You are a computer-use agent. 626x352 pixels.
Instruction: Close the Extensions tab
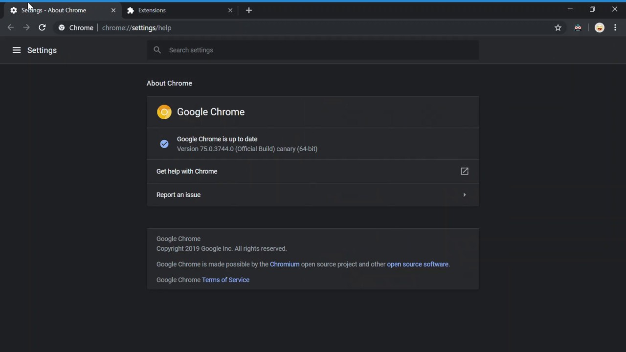(x=230, y=10)
